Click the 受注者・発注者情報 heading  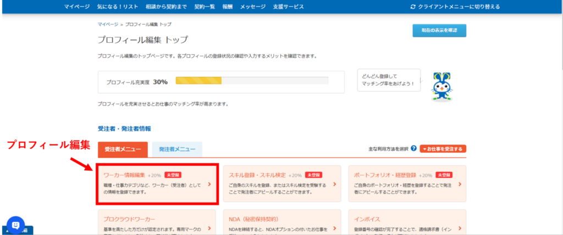[124, 128]
